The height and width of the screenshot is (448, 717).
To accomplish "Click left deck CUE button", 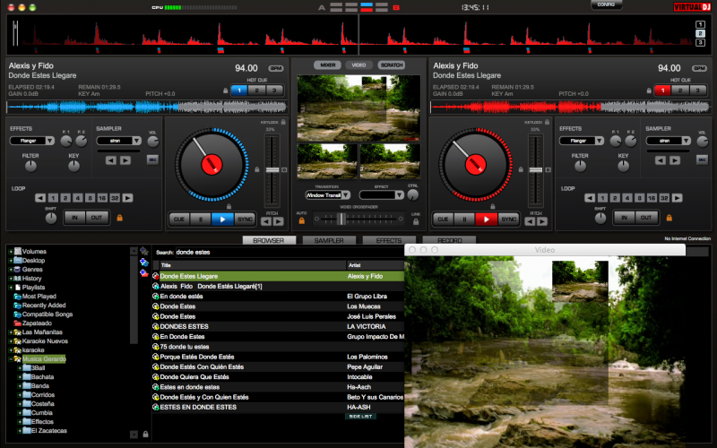I will 179,219.
